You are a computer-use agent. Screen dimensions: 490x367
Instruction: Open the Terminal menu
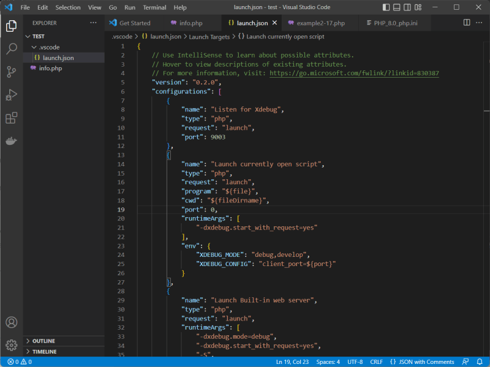[154, 7]
